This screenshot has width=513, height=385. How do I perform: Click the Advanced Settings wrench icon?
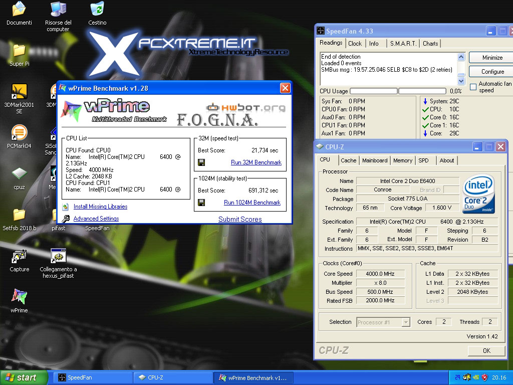tap(66, 219)
